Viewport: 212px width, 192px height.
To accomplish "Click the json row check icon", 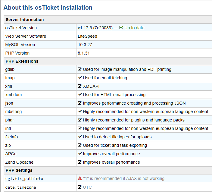I will pos(79,103).
